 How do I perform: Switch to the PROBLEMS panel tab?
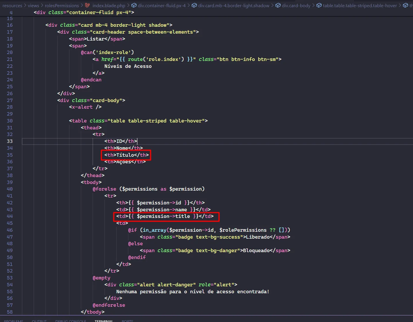pyautogui.click(x=14, y=321)
